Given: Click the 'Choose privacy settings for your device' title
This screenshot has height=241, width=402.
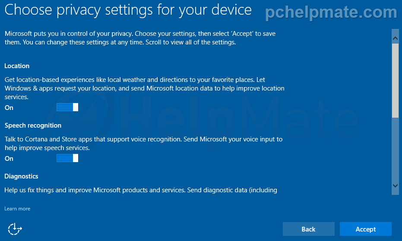Looking at the screenshot, I should (x=128, y=10).
